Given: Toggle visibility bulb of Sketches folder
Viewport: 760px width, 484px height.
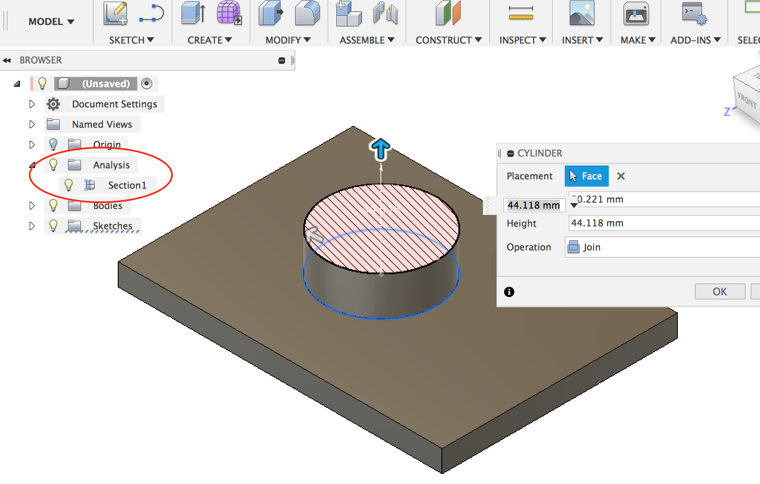Looking at the screenshot, I should tap(53, 225).
